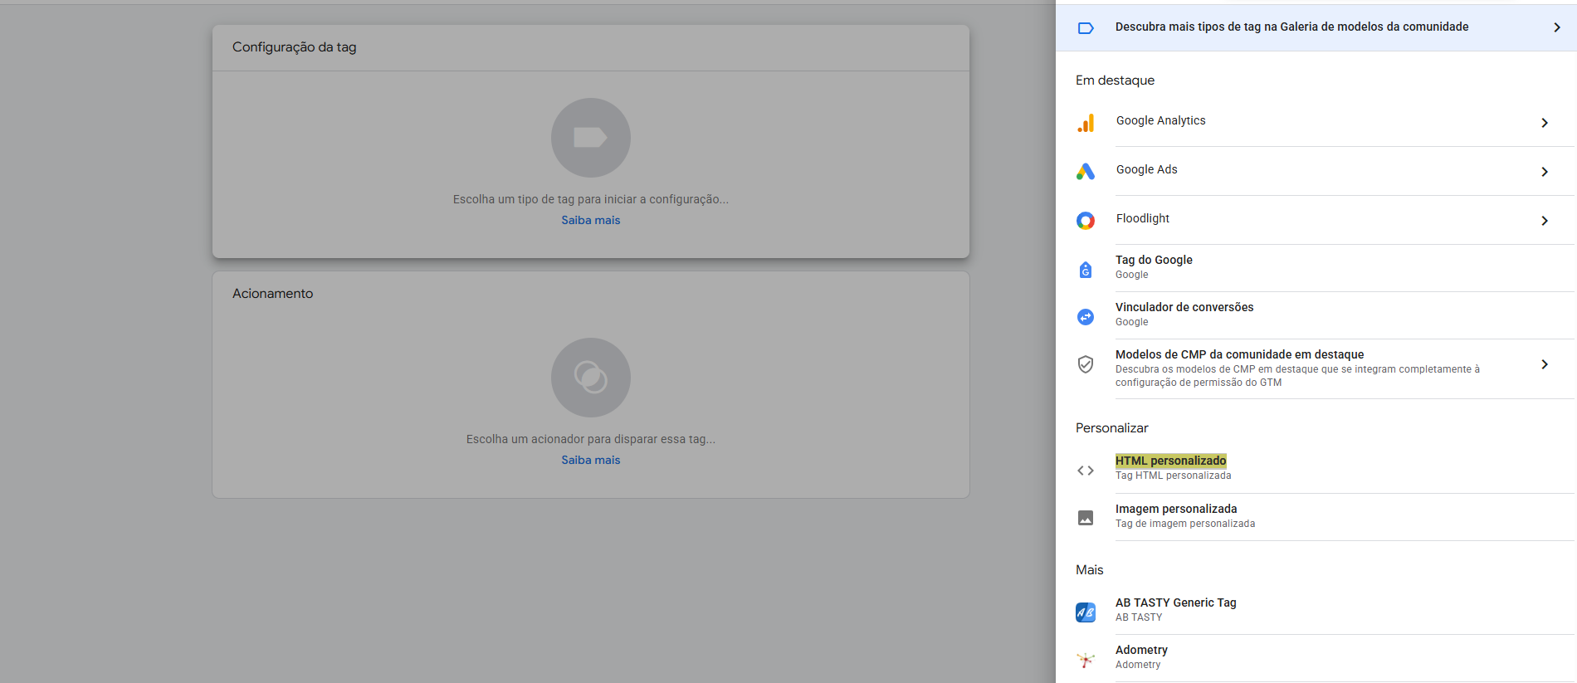The width and height of the screenshot is (1577, 683).
Task: Click the Vinculador de conversões icon
Action: pyautogui.click(x=1086, y=317)
